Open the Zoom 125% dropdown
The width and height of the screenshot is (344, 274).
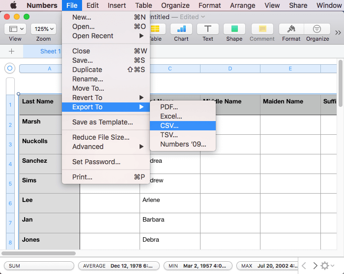tap(43, 29)
